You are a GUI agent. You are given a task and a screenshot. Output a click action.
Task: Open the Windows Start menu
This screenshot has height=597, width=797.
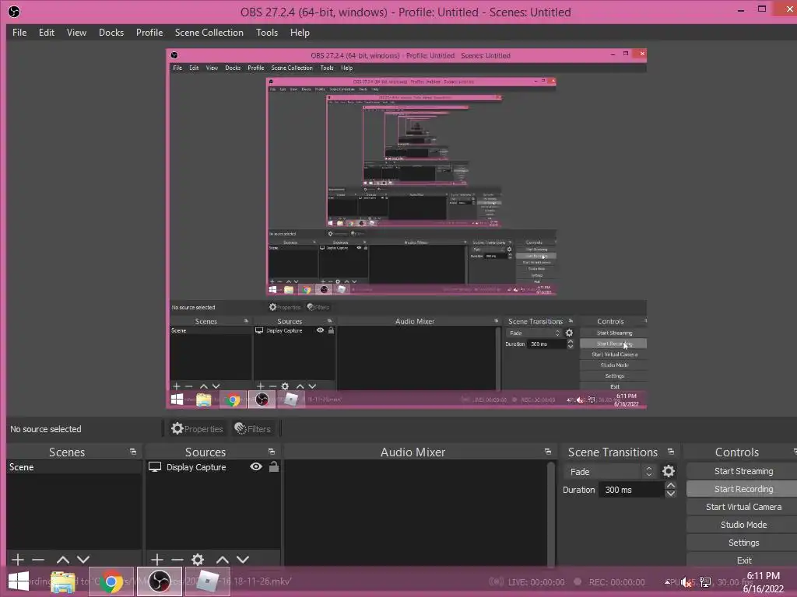(x=19, y=581)
